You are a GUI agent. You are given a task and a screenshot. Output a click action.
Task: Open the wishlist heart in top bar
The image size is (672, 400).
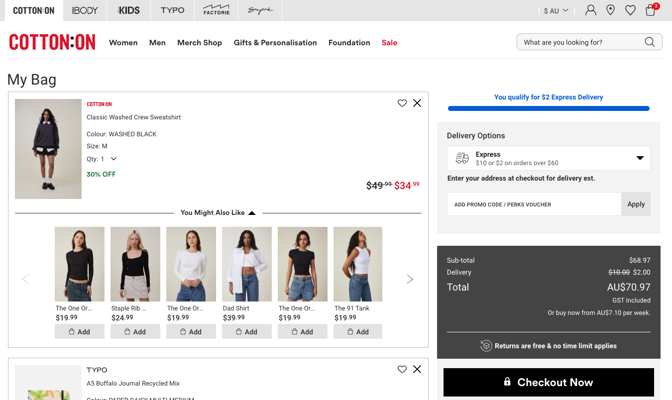pyautogui.click(x=631, y=10)
